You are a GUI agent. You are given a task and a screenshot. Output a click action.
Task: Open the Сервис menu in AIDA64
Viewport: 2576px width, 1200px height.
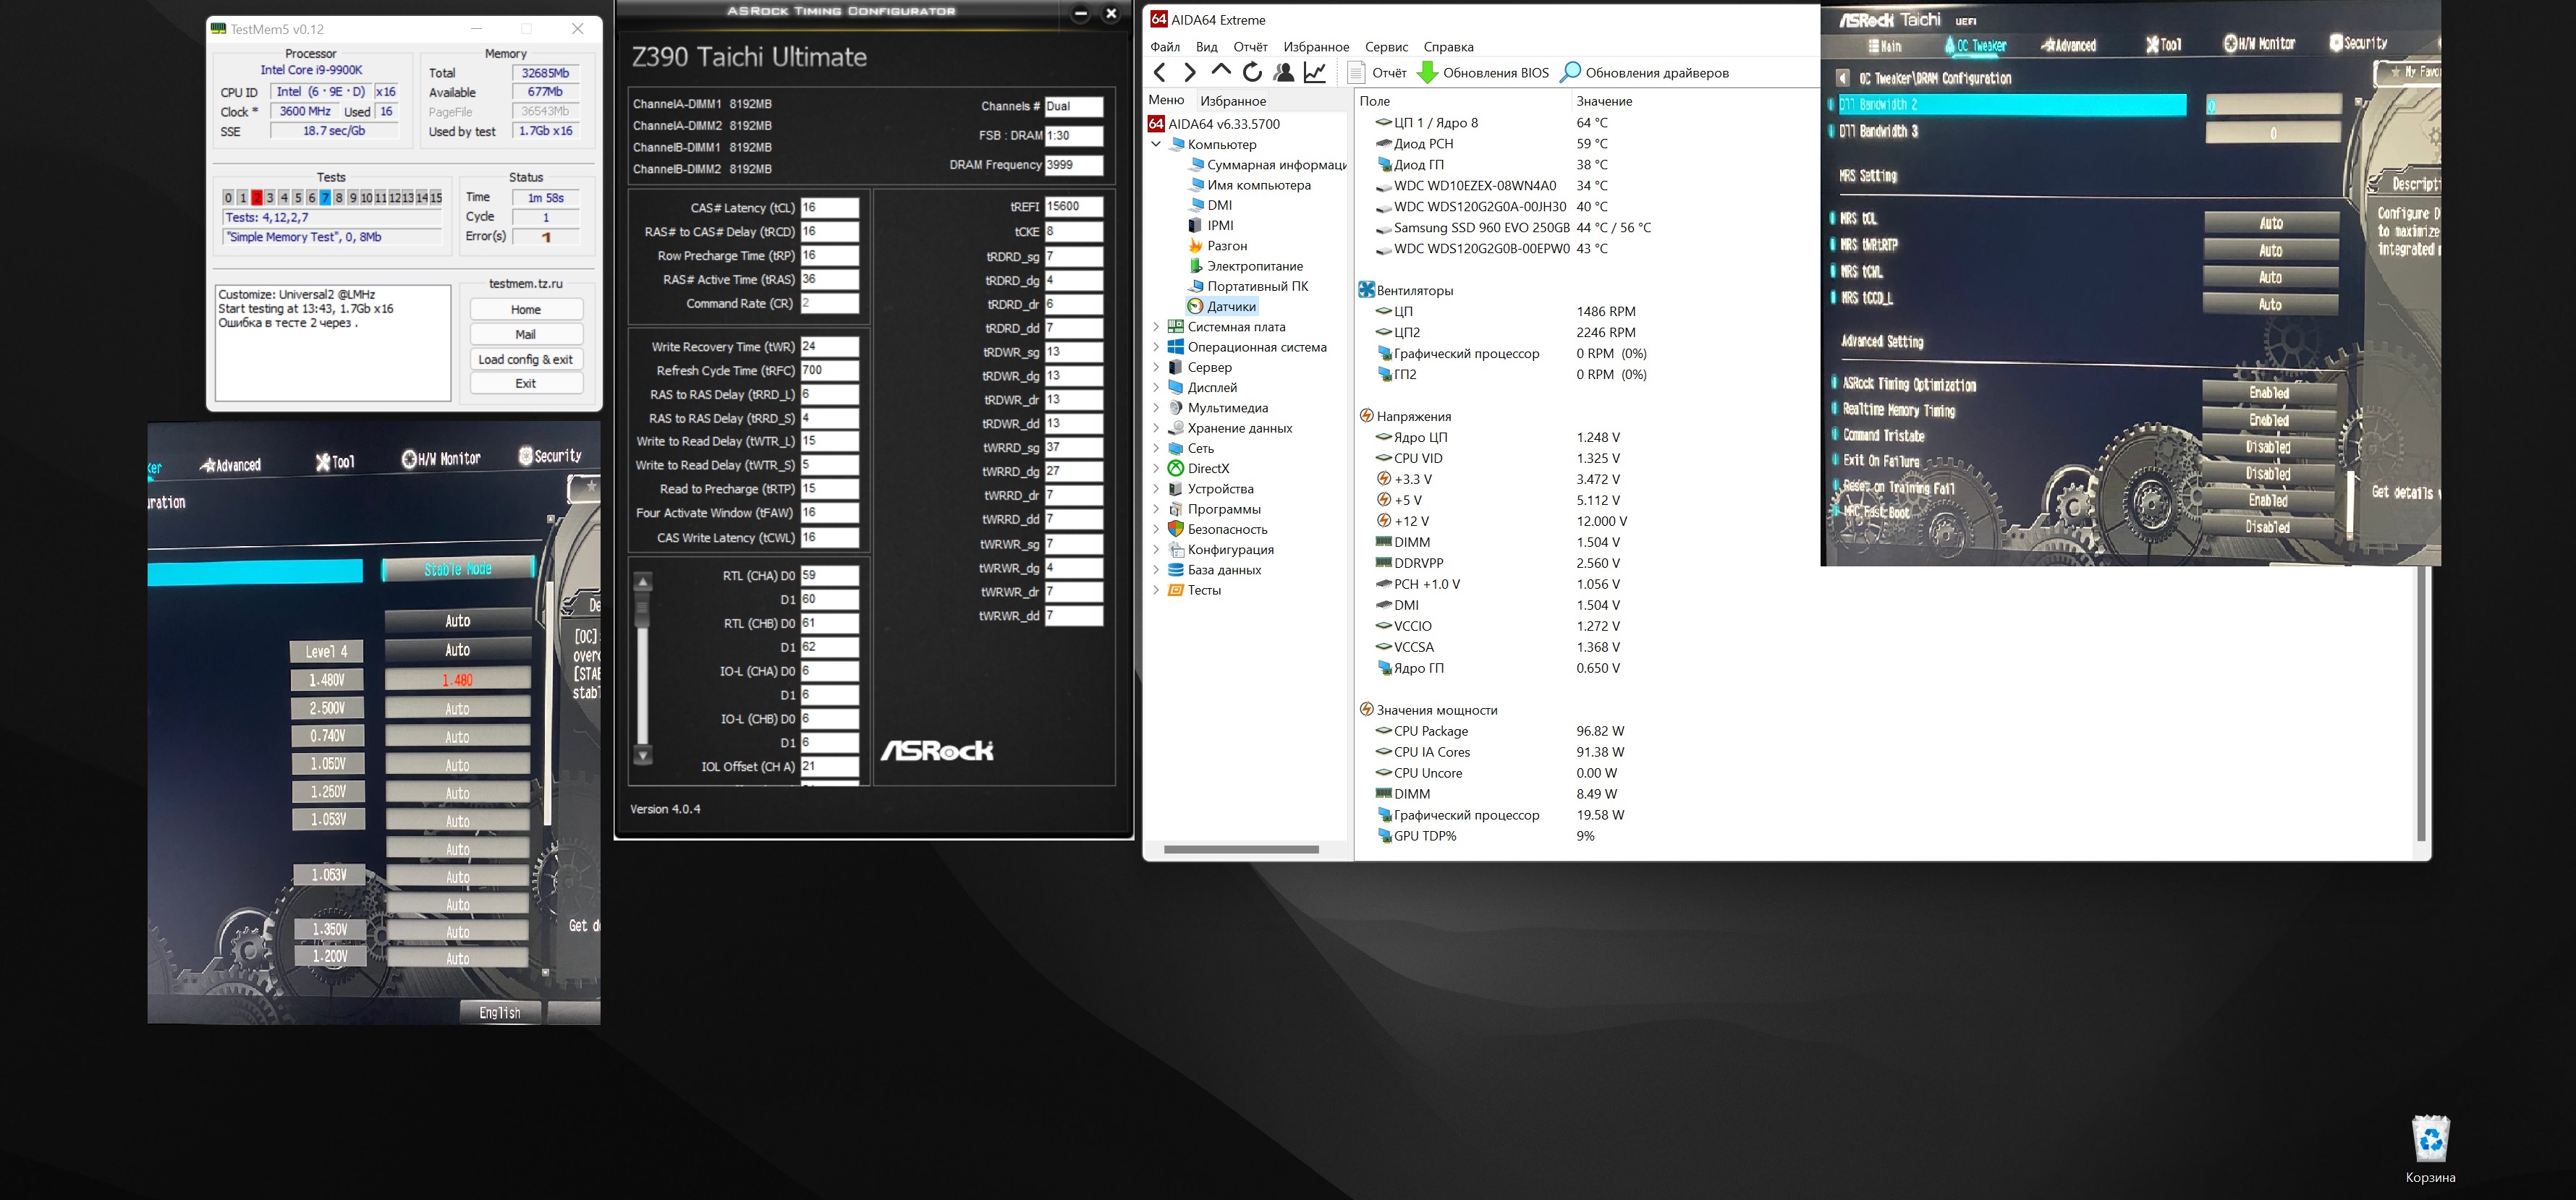tap(1386, 47)
